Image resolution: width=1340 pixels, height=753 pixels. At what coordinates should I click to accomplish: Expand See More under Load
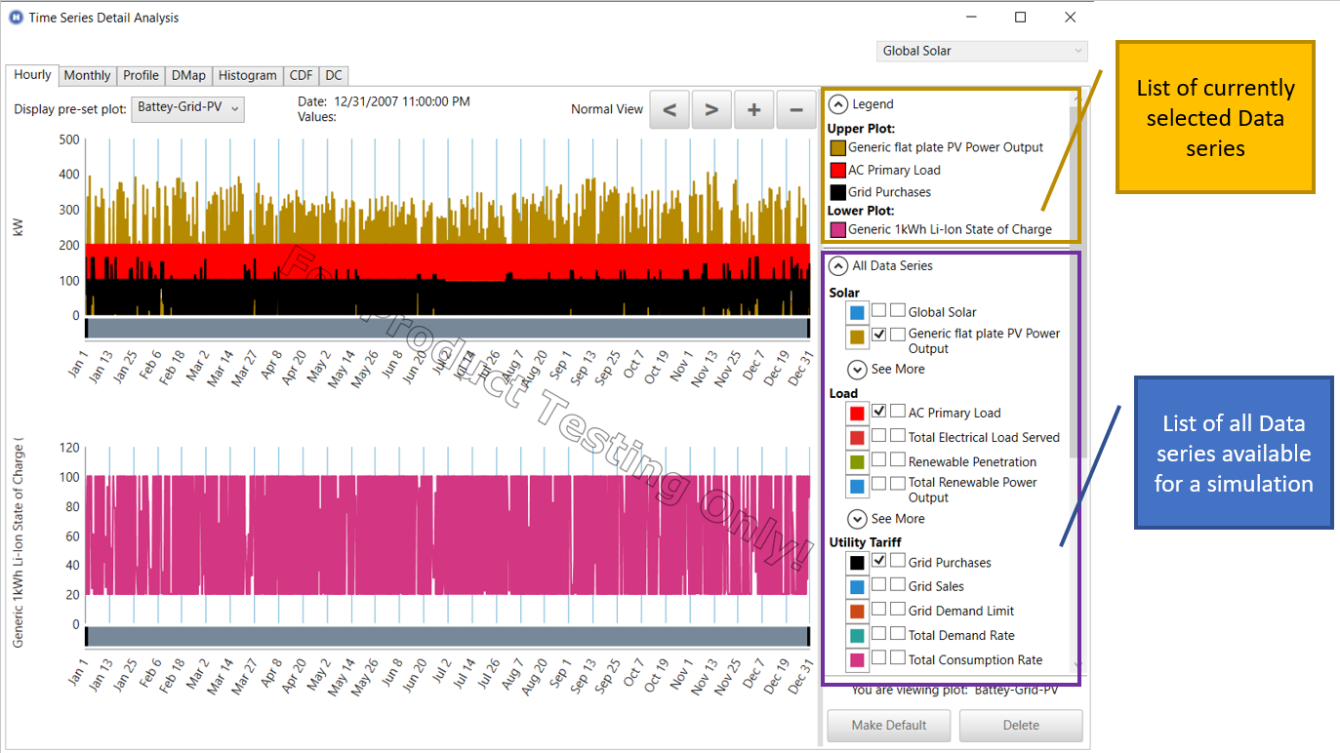(x=858, y=519)
